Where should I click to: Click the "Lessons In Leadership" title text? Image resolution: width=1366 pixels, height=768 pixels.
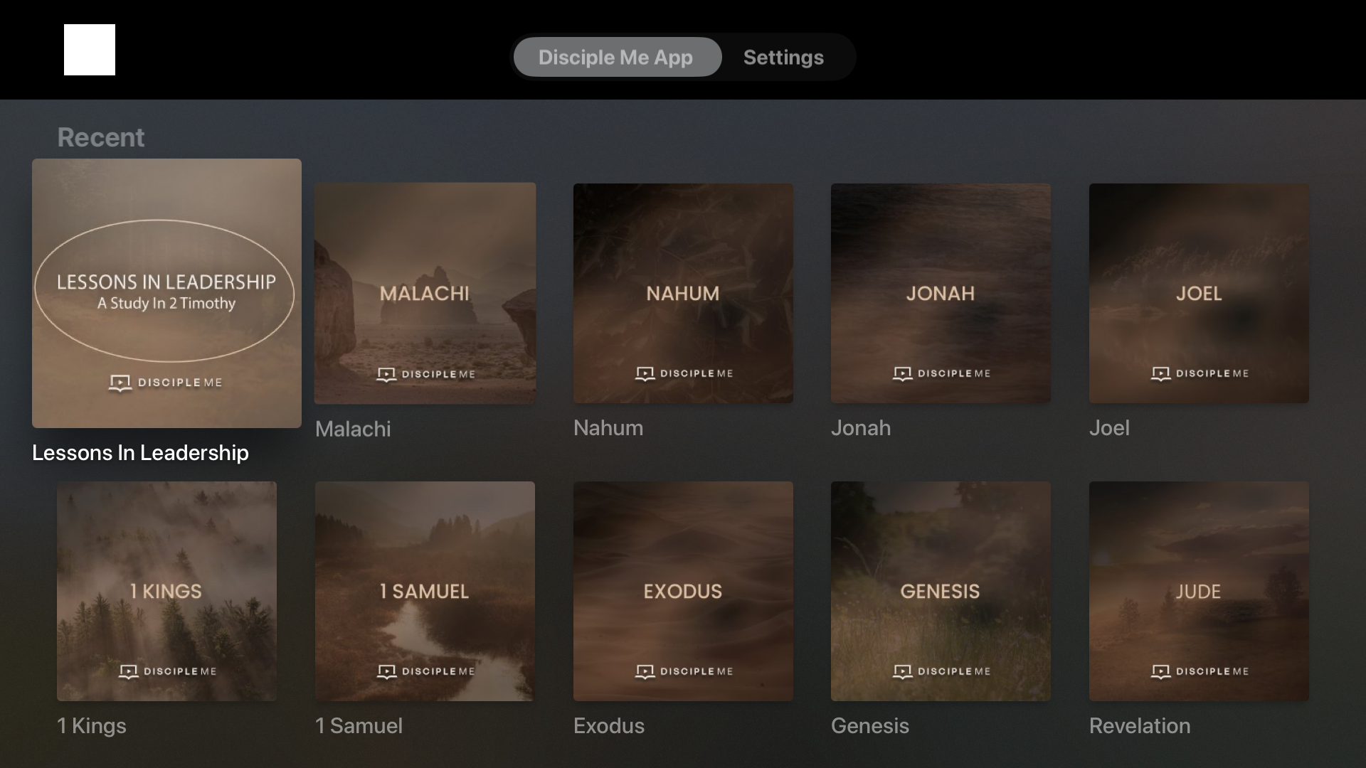pos(140,452)
